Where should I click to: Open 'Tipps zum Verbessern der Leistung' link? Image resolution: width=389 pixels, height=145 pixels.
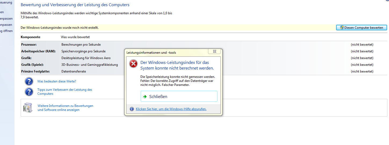(65, 92)
